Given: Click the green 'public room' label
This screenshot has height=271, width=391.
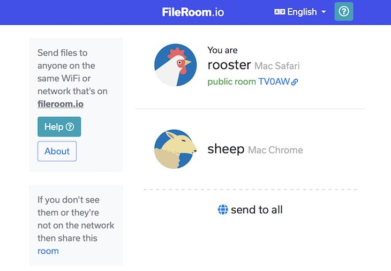Looking at the screenshot, I should 232,82.
